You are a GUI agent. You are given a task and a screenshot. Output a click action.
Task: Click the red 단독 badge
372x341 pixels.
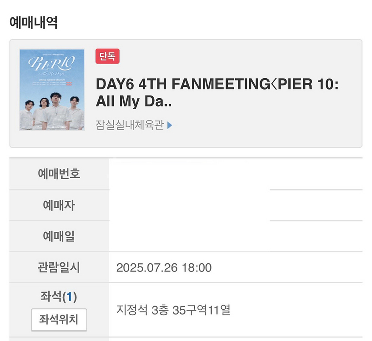[107, 56]
